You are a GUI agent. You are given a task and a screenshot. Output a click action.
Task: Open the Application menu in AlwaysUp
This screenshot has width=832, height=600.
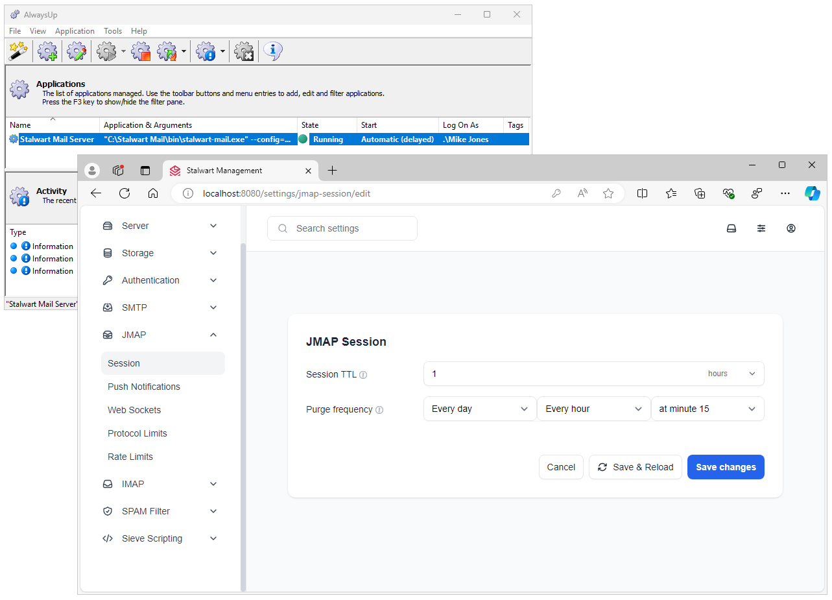(x=75, y=31)
